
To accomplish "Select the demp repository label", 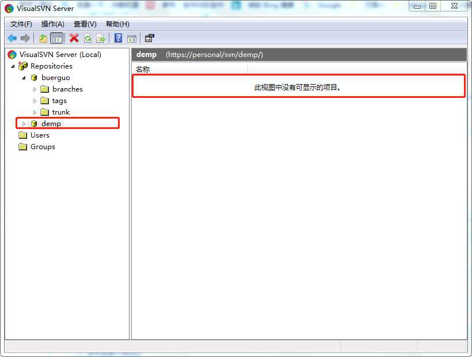I will coord(51,123).
